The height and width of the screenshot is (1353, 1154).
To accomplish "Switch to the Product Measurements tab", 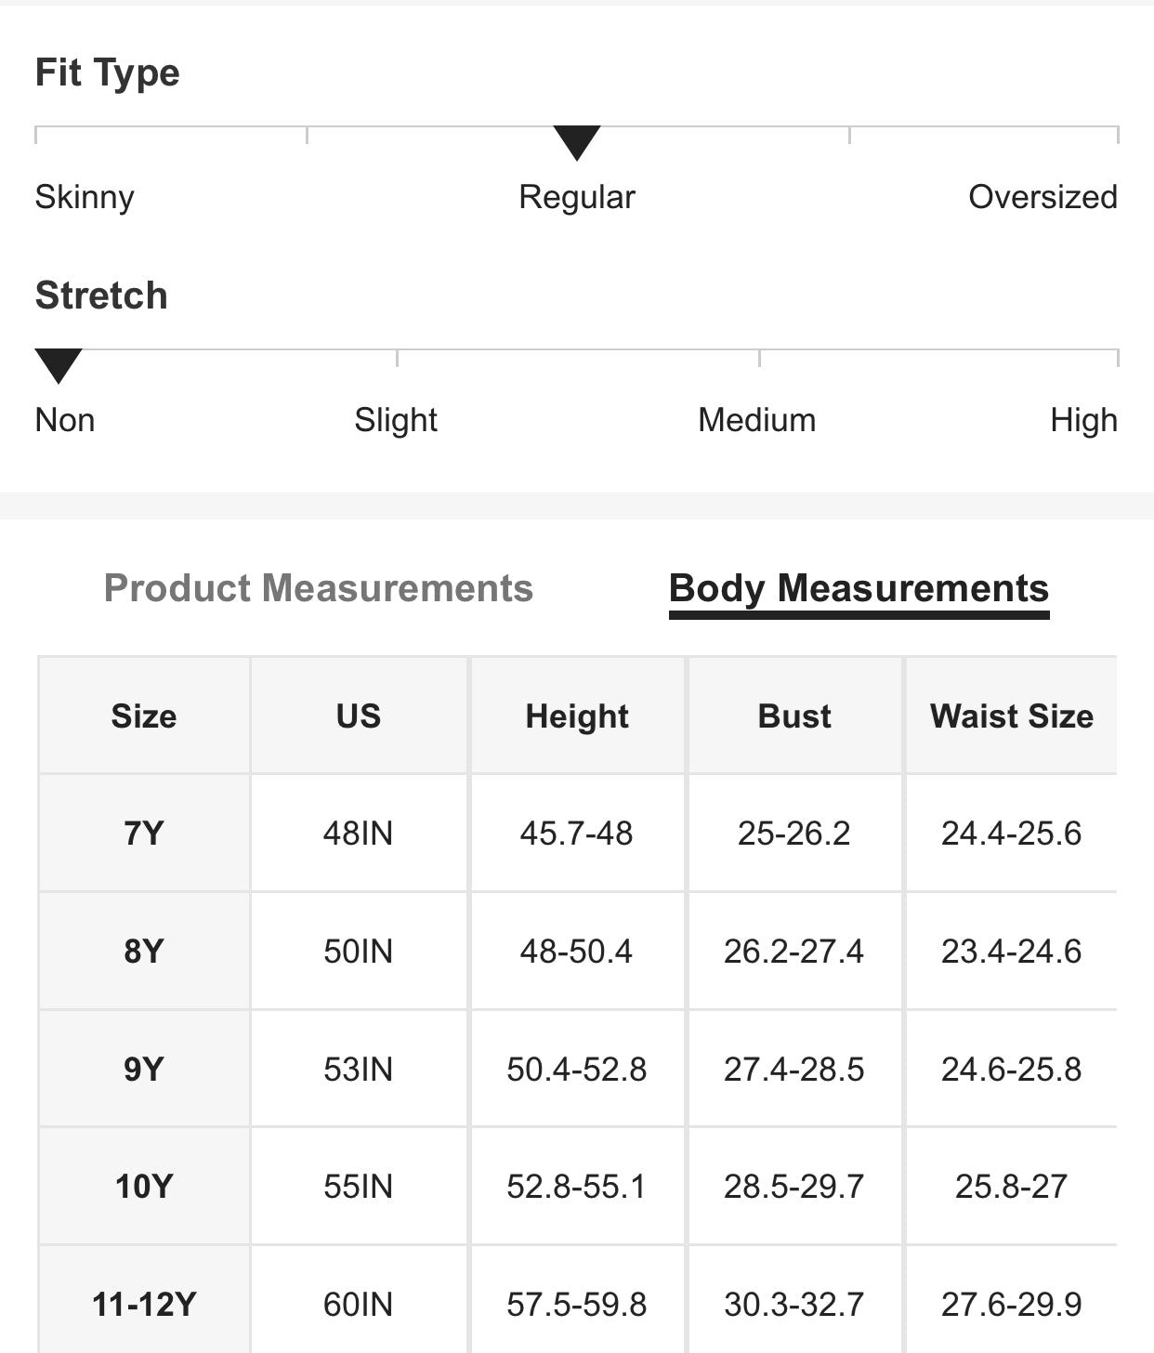I will pos(318,588).
